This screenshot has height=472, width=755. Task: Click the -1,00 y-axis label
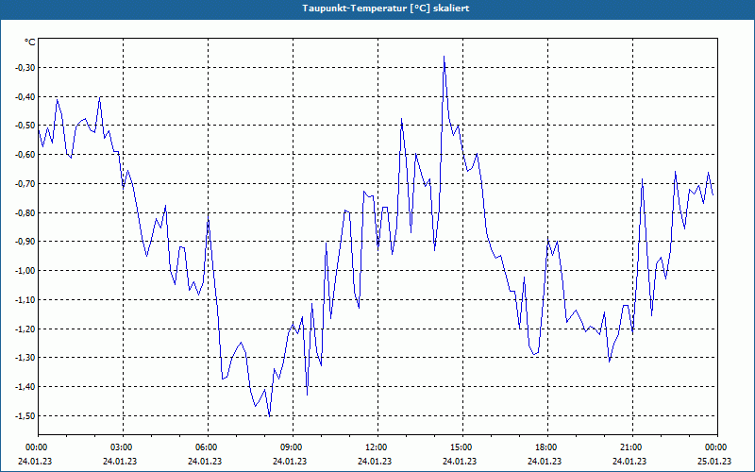click(x=25, y=271)
